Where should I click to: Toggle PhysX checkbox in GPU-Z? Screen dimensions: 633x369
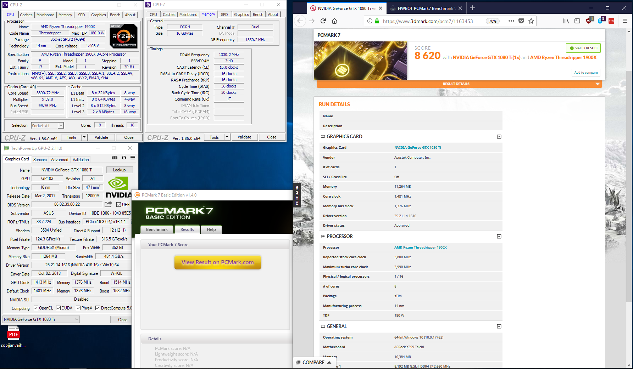[78, 308]
